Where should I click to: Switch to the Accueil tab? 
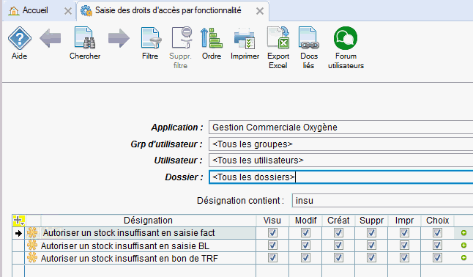[x=35, y=10]
